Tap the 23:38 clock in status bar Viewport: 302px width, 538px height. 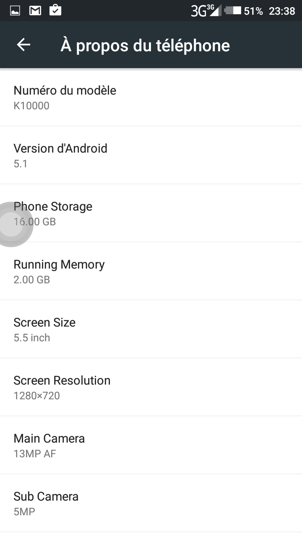coord(282,11)
